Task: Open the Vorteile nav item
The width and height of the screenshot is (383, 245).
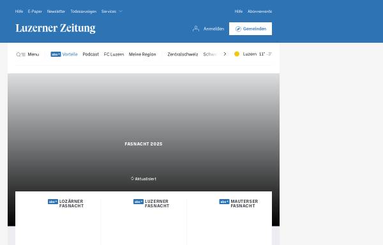Action: click(70, 54)
